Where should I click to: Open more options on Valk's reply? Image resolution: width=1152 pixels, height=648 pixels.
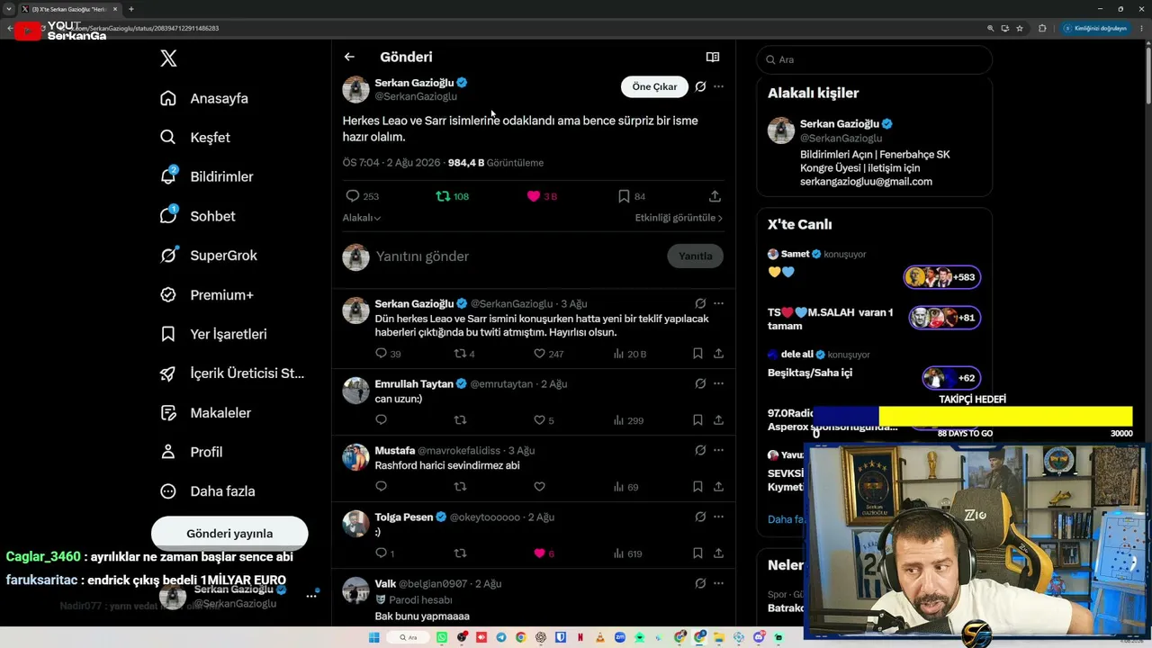(x=718, y=583)
